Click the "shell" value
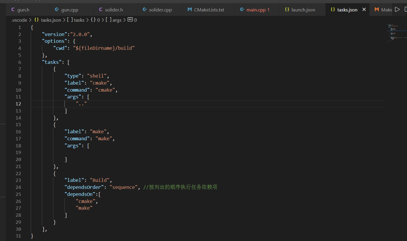Image resolution: width=407 pixels, height=241 pixels. [x=97, y=76]
